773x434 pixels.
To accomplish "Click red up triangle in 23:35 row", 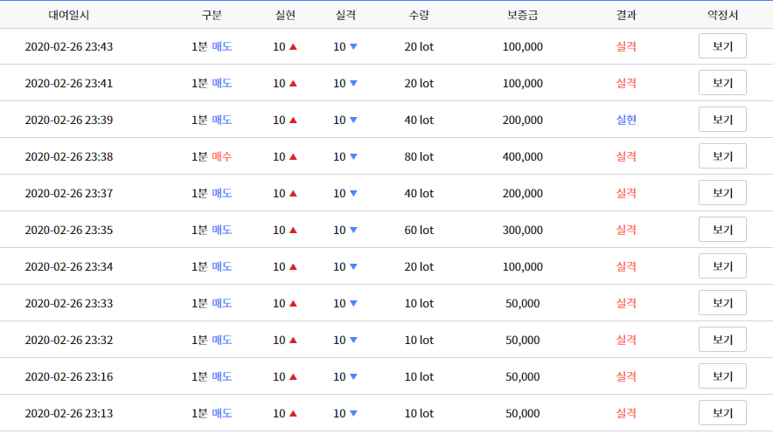I will click(293, 231).
